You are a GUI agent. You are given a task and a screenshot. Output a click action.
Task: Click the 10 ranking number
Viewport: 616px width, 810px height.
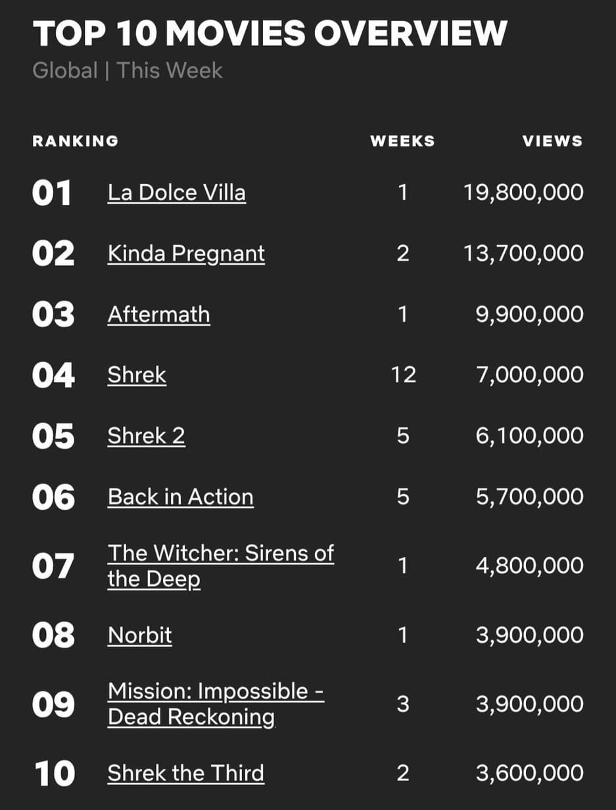(x=53, y=773)
